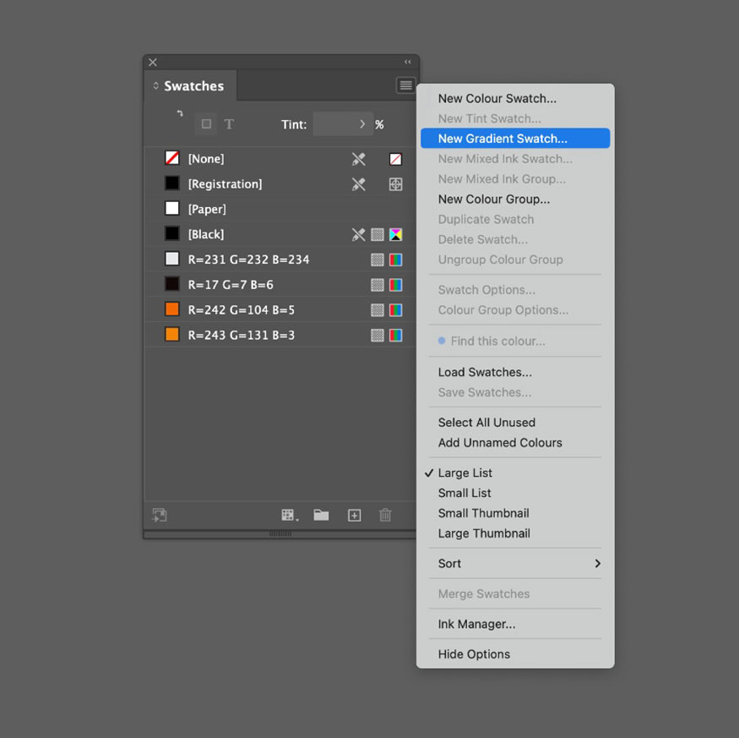Image resolution: width=739 pixels, height=738 pixels.
Task: Click non-editable pencil icon on [None] row
Action: pyautogui.click(x=359, y=159)
